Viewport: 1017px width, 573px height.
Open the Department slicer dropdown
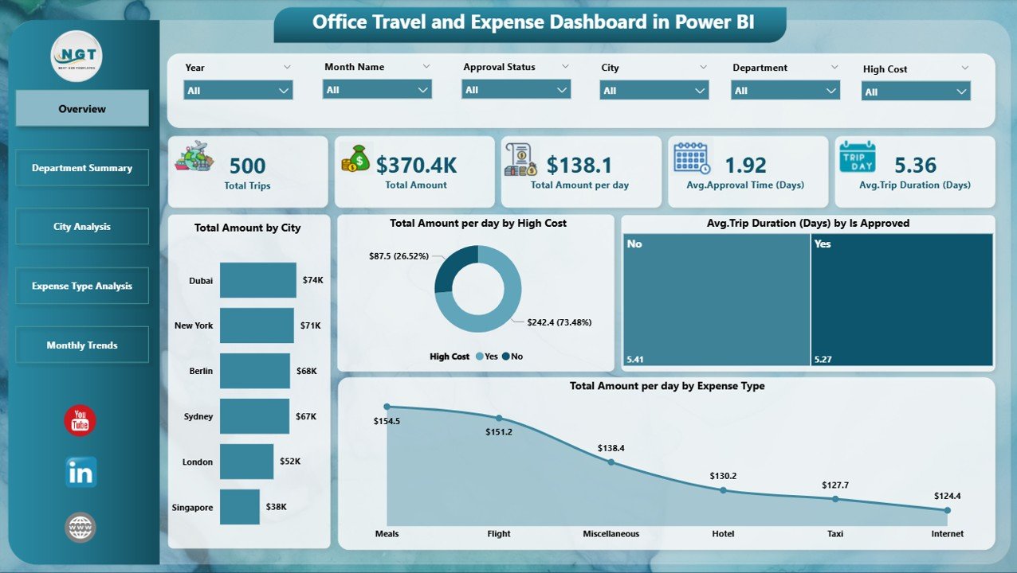click(x=786, y=90)
